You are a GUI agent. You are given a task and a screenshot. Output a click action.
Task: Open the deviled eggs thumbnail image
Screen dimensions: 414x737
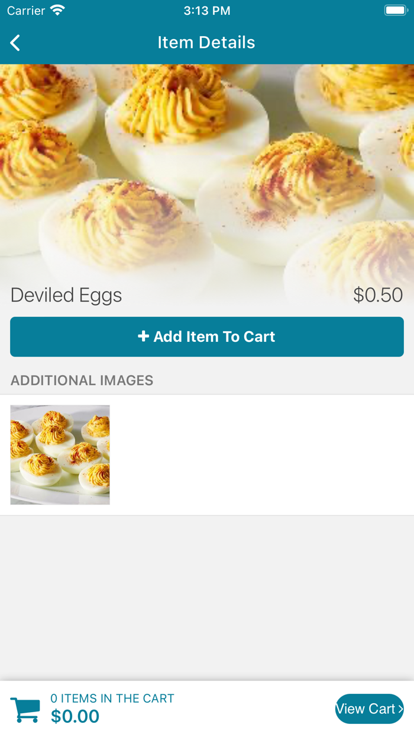click(60, 455)
